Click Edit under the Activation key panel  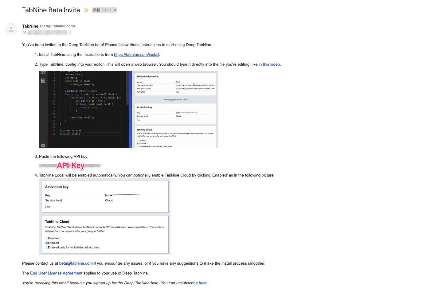(47, 207)
